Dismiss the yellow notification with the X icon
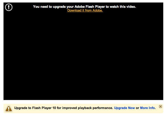This screenshot has height=114, width=166. (160, 106)
